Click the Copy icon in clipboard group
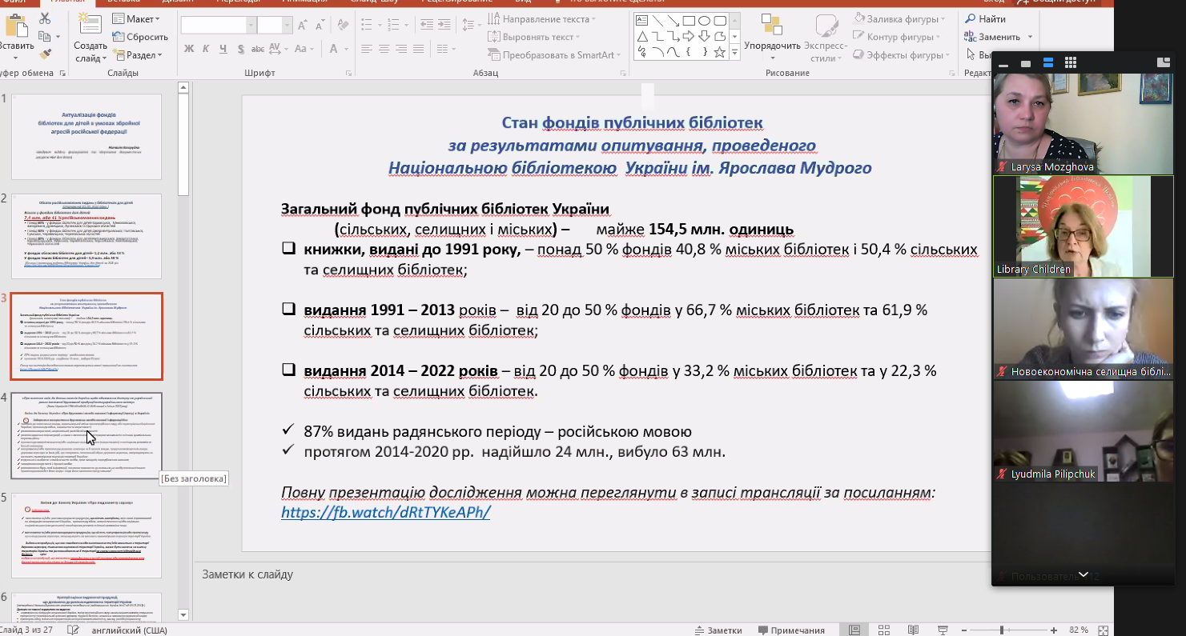The image size is (1186, 636). 44,37
